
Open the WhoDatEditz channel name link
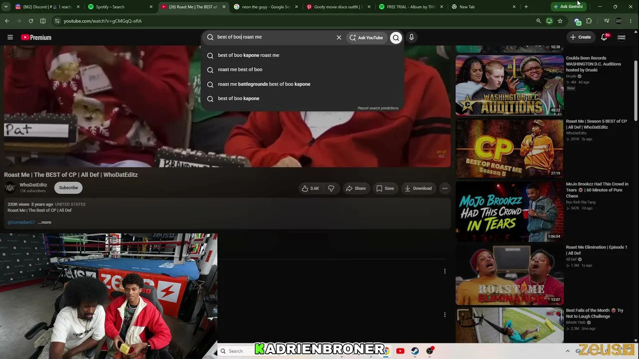33,185
